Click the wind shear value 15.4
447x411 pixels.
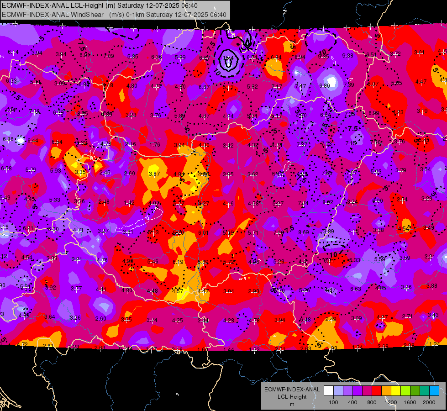pos(228,58)
